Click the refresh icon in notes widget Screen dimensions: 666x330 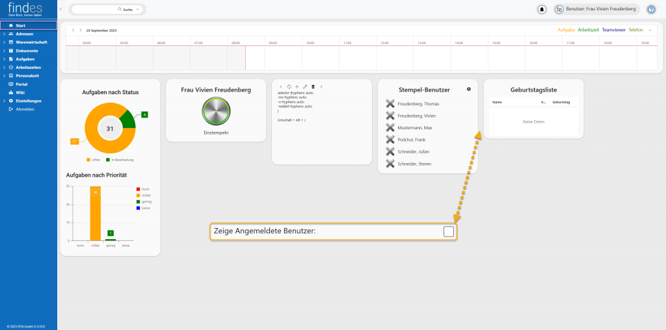tap(289, 86)
